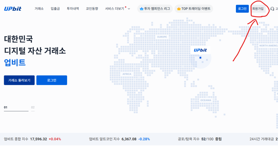Click the crown icon beside TOP 트레이딩 이벤트

coord(179,9)
